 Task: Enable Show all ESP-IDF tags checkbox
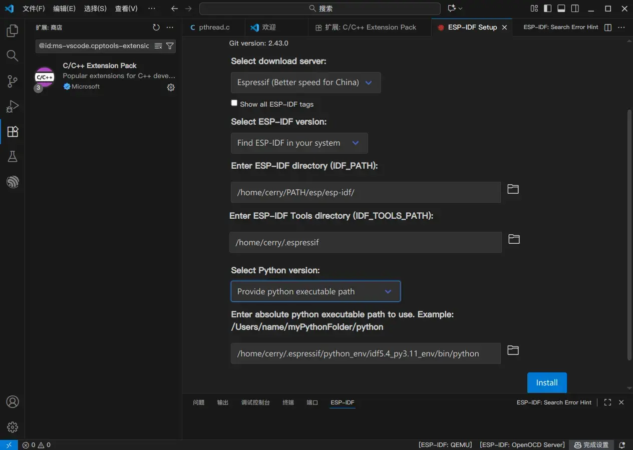pyautogui.click(x=234, y=103)
